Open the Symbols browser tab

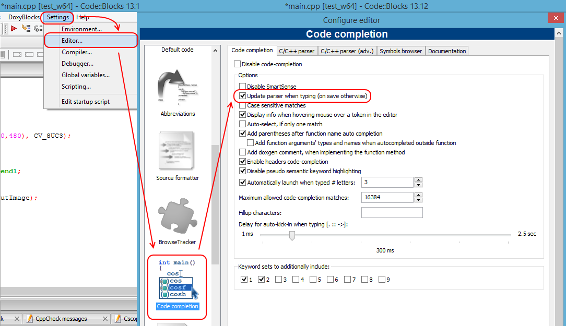click(400, 51)
